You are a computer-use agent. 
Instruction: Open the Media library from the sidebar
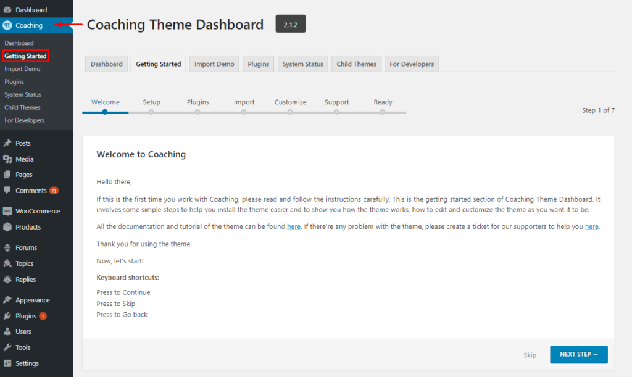coord(7,159)
